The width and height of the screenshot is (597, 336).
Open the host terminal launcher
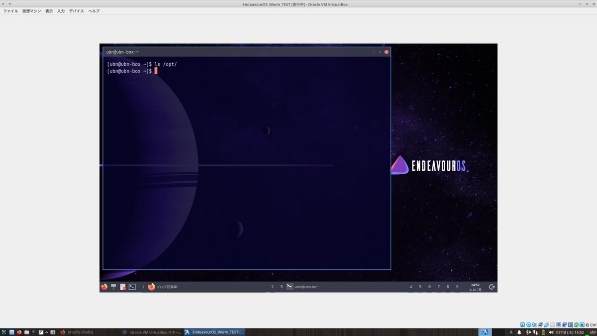pyautogui.click(x=34, y=332)
